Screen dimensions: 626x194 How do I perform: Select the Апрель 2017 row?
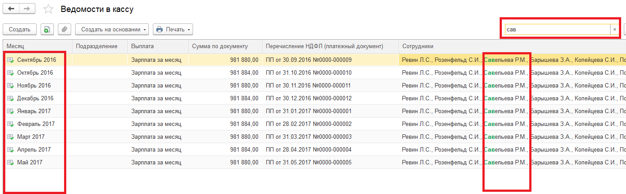pos(315,149)
